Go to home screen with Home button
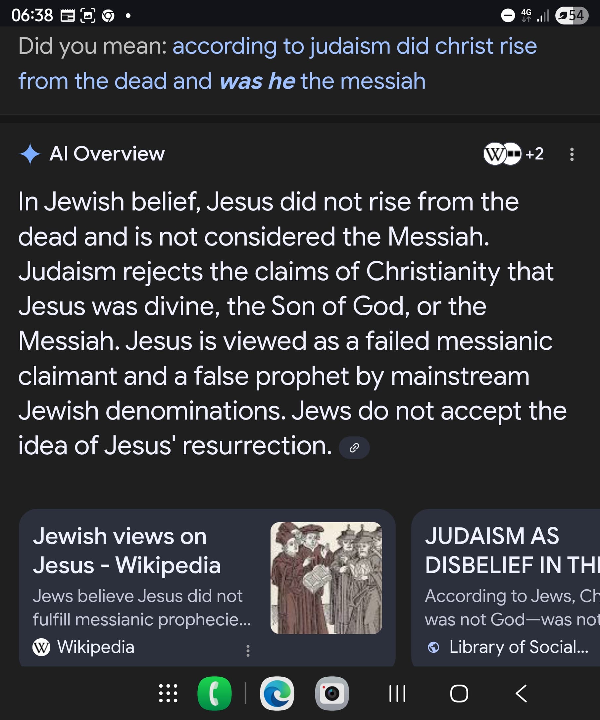Image resolution: width=600 pixels, height=720 pixels. tap(459, 694)
